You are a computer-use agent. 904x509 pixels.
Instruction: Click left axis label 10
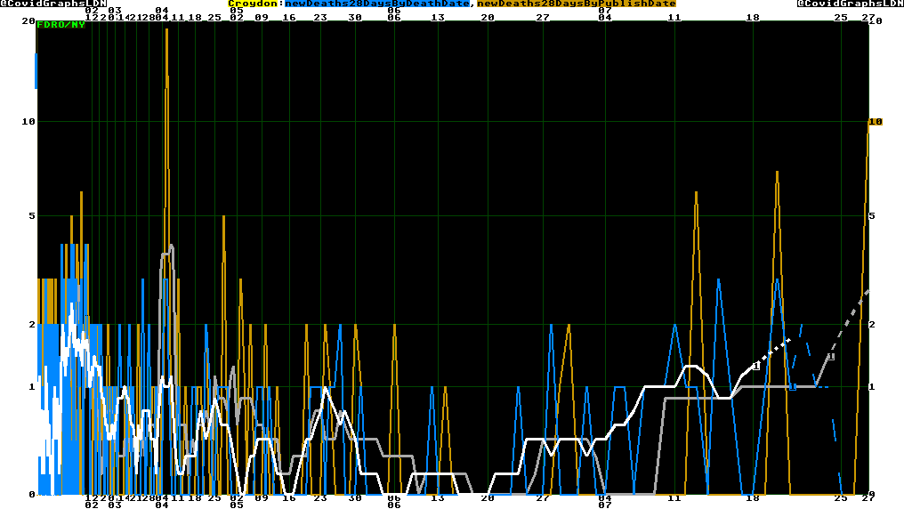pos(28,122)
